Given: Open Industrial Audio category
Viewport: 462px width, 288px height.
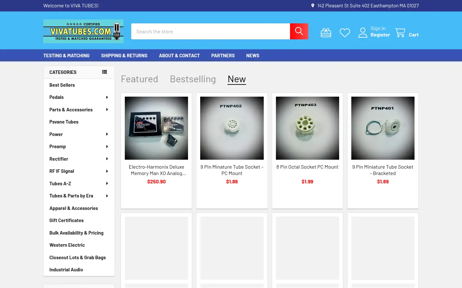Looking at the screenshot, I should 66,270.
